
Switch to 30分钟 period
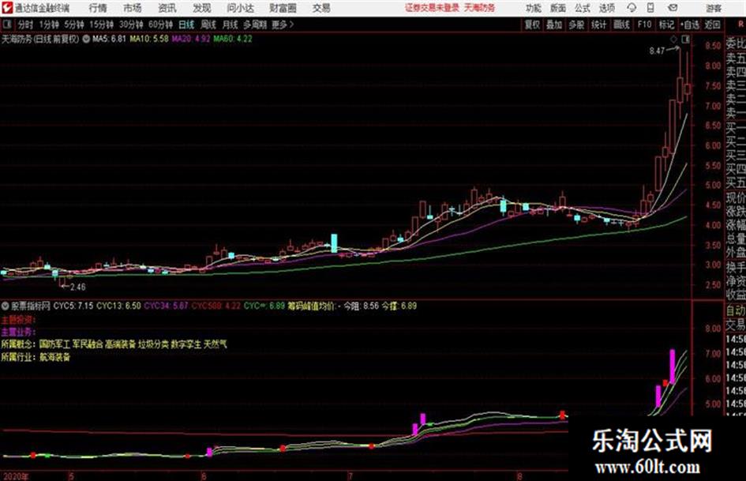[x=131, y=24]
